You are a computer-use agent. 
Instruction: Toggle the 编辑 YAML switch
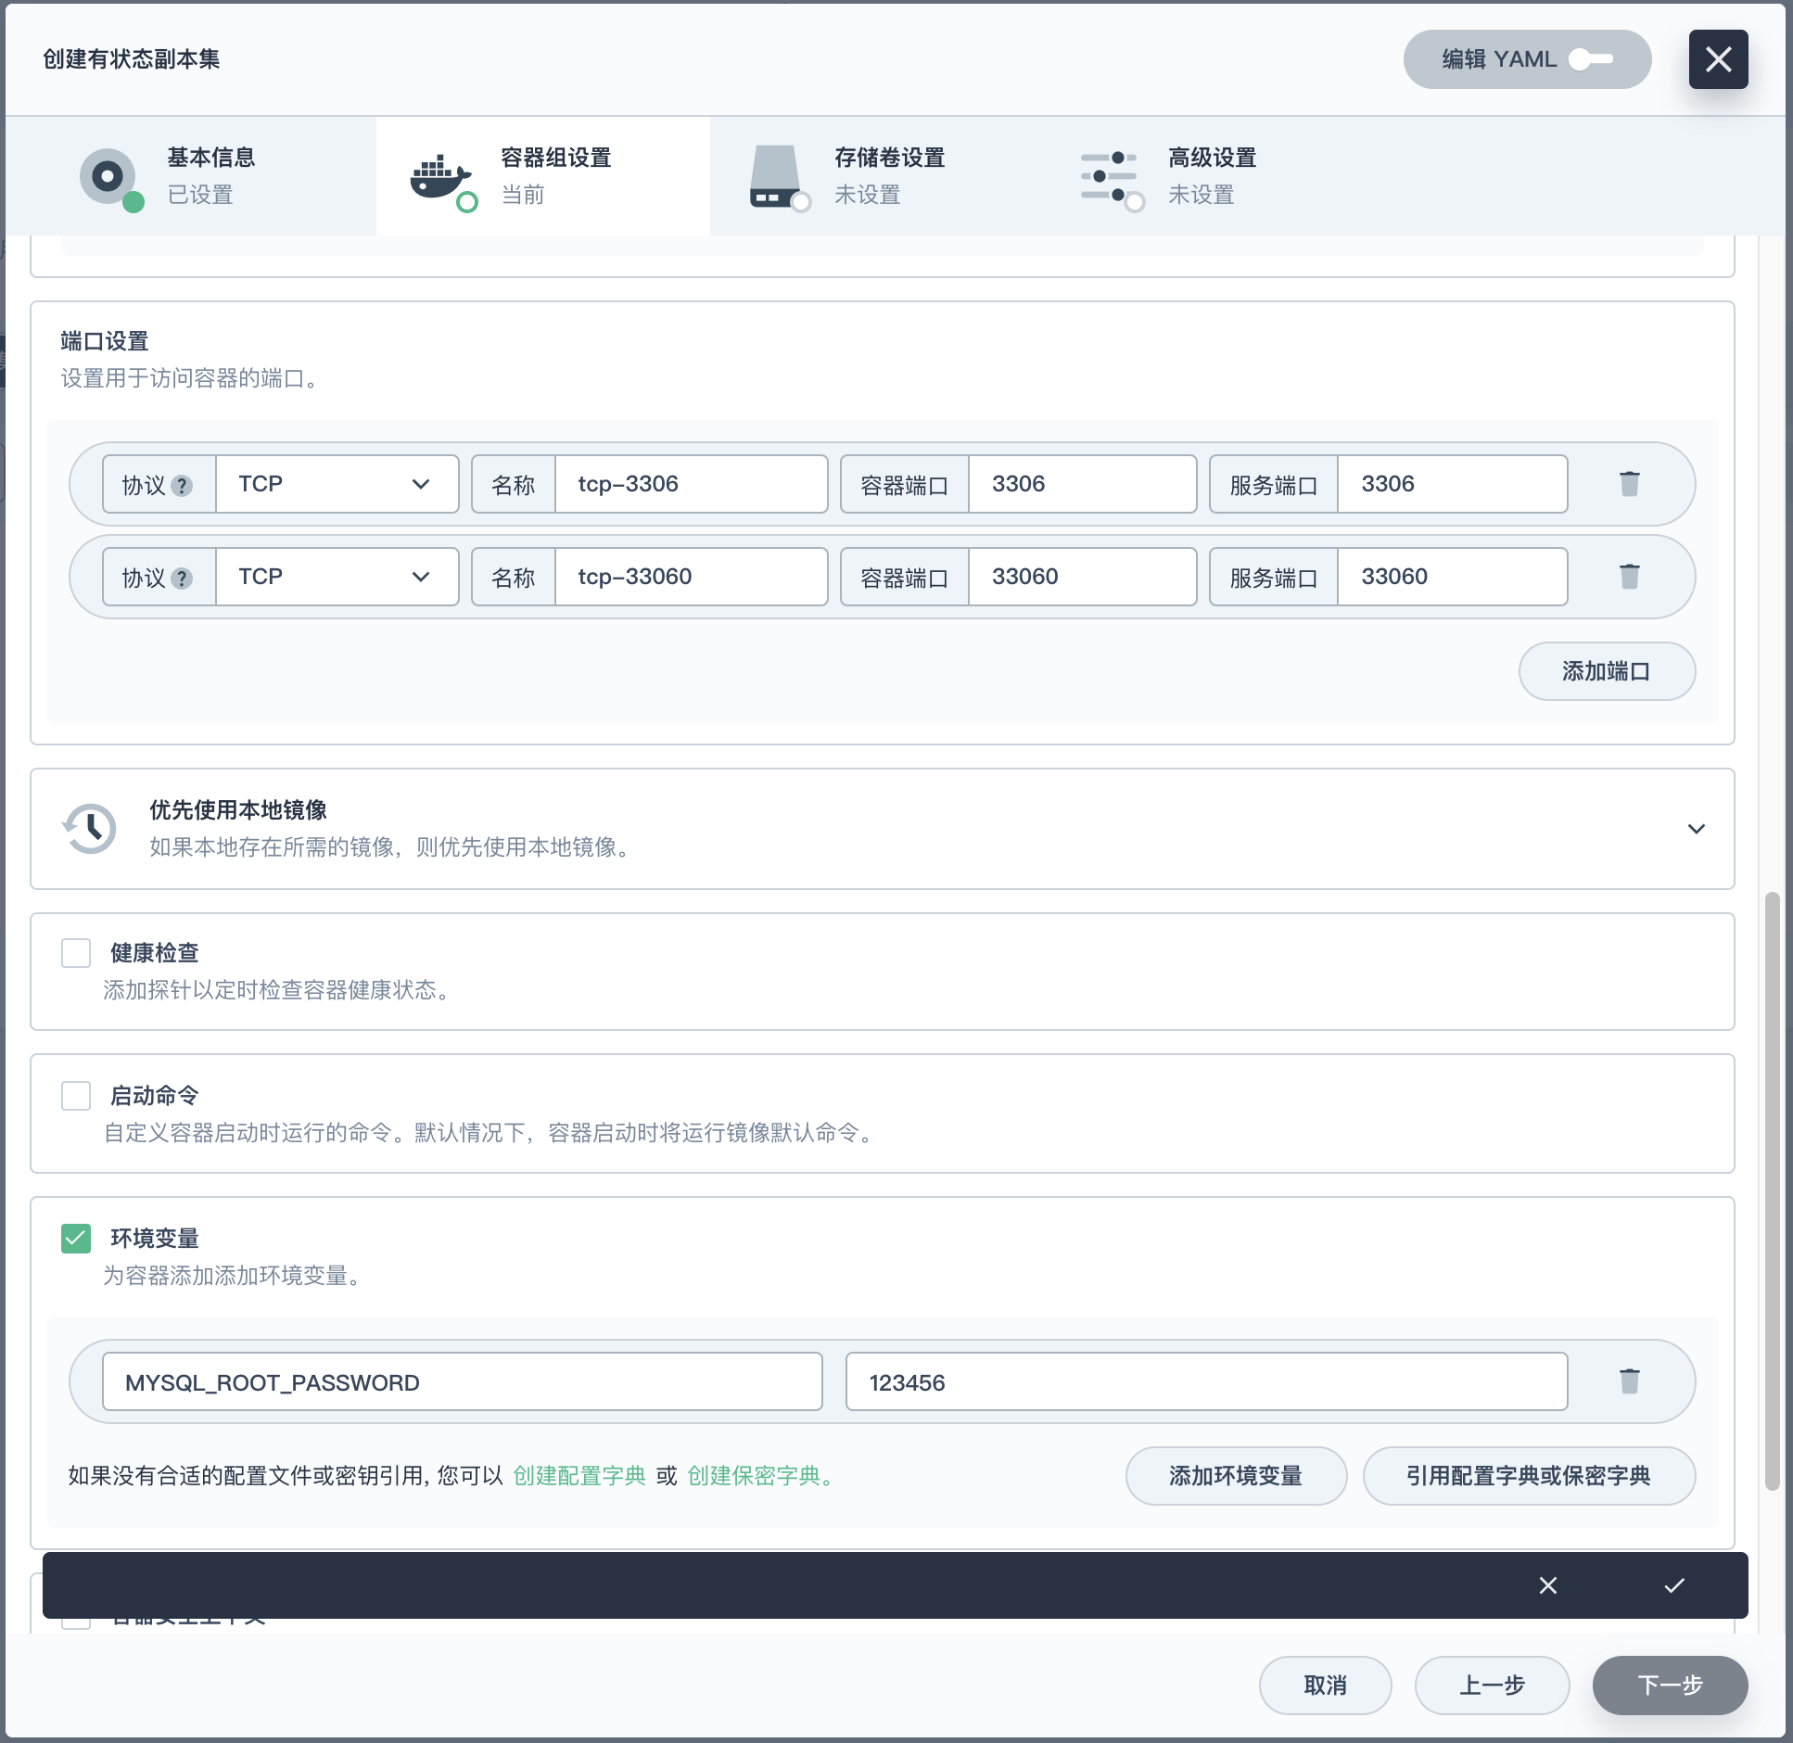click(1591, 59)
